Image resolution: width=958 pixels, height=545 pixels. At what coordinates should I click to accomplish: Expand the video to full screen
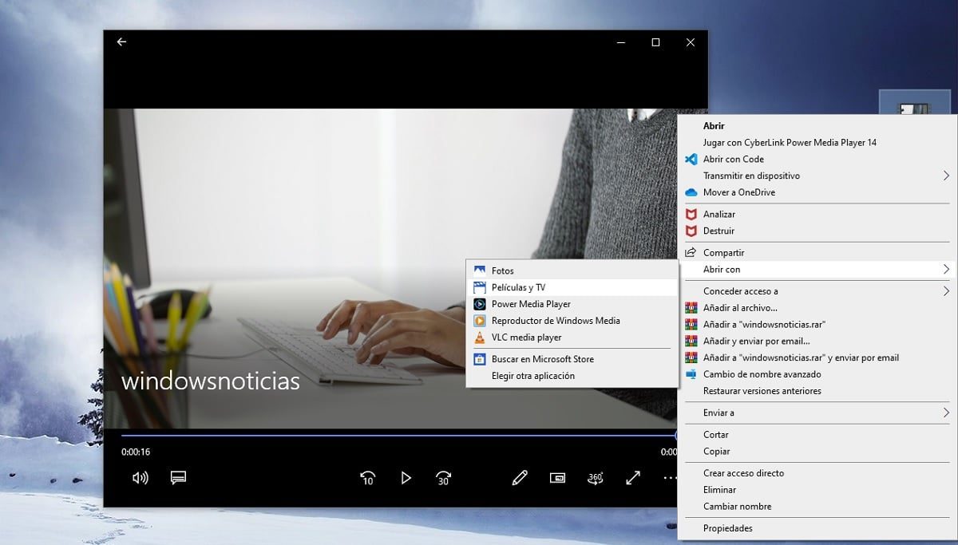click(x=633, y=477)
